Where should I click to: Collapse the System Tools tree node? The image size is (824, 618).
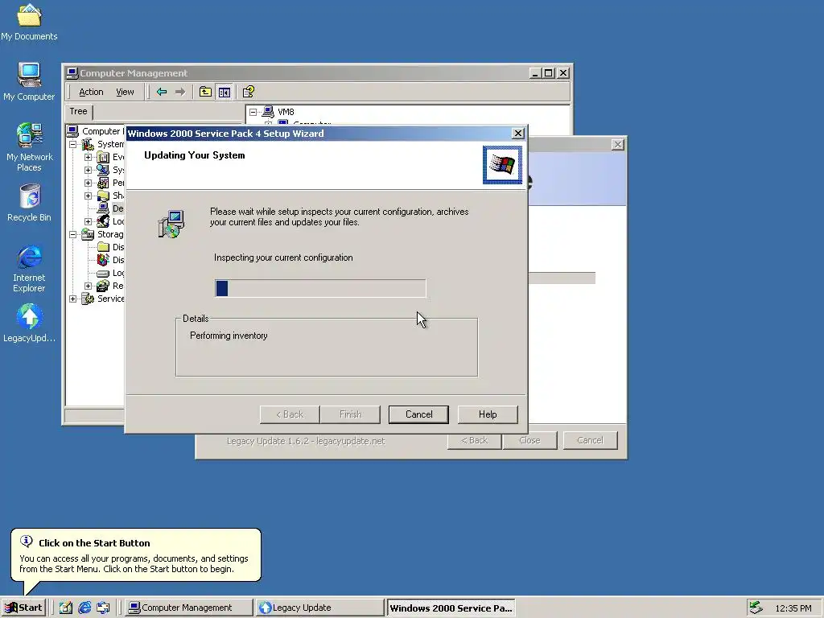73,144
